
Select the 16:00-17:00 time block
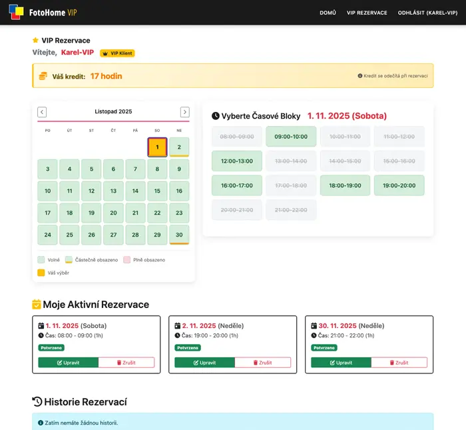click(237, 185)
